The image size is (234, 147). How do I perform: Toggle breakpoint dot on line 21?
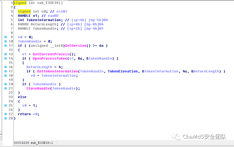[6, 88]
